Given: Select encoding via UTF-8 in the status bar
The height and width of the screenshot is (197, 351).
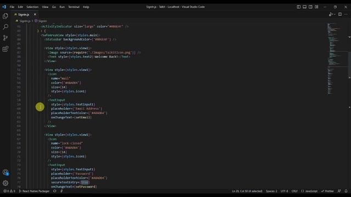Looking at the screenshot, I should point(284,191).
